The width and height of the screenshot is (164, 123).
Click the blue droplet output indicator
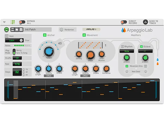[158, 60]
